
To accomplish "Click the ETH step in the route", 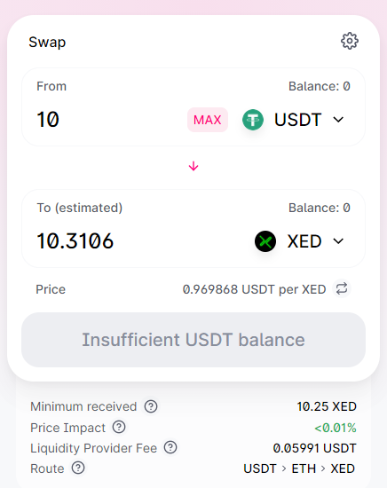I will 304,468.
